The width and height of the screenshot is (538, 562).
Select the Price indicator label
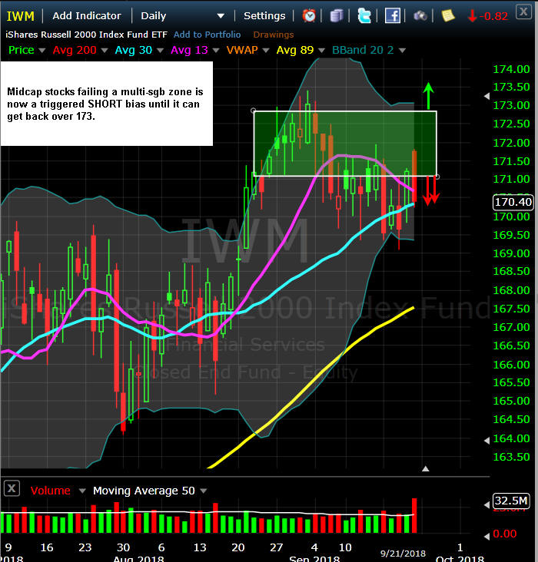click(22, 50)
